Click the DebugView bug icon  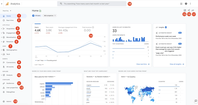[4, 92]
